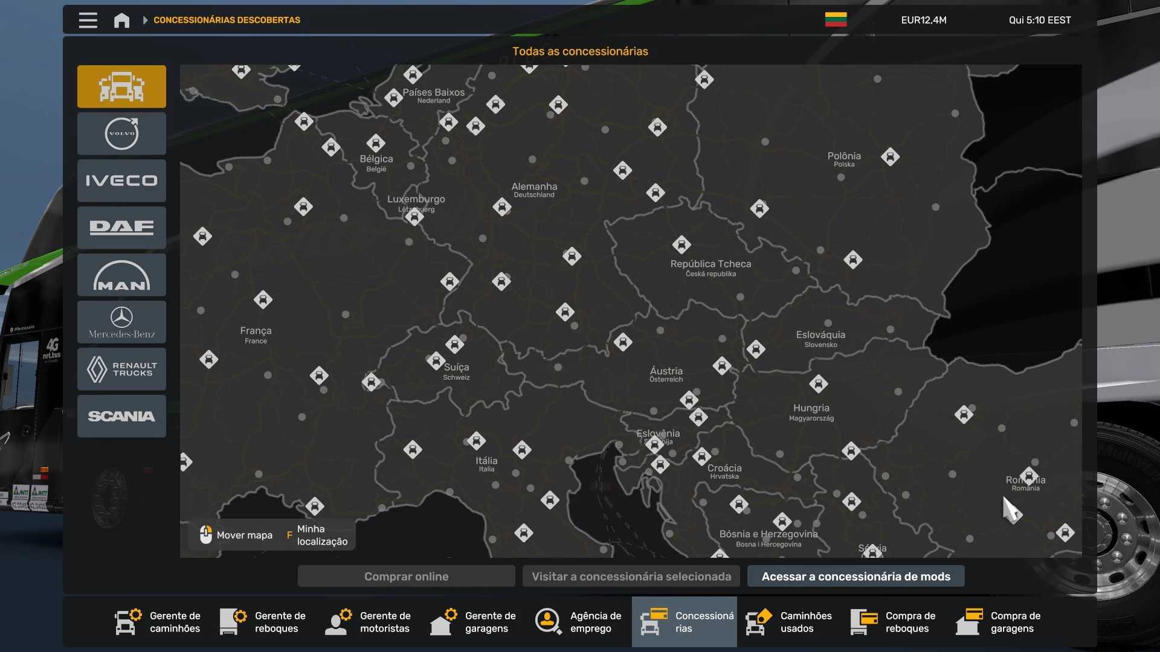The width and height of the screenshot is (1160, 652).
Task: Filter dealerships by Renault Trucks brand
Action: pyautogui.click(x=121, y=369)
